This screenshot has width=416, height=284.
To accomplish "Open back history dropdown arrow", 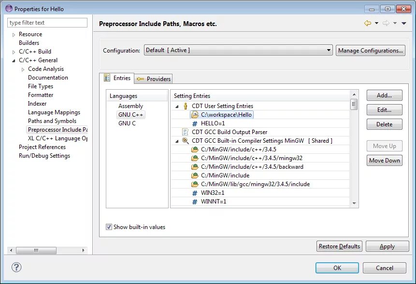I will pyautogui.click(x=376, y=23).
